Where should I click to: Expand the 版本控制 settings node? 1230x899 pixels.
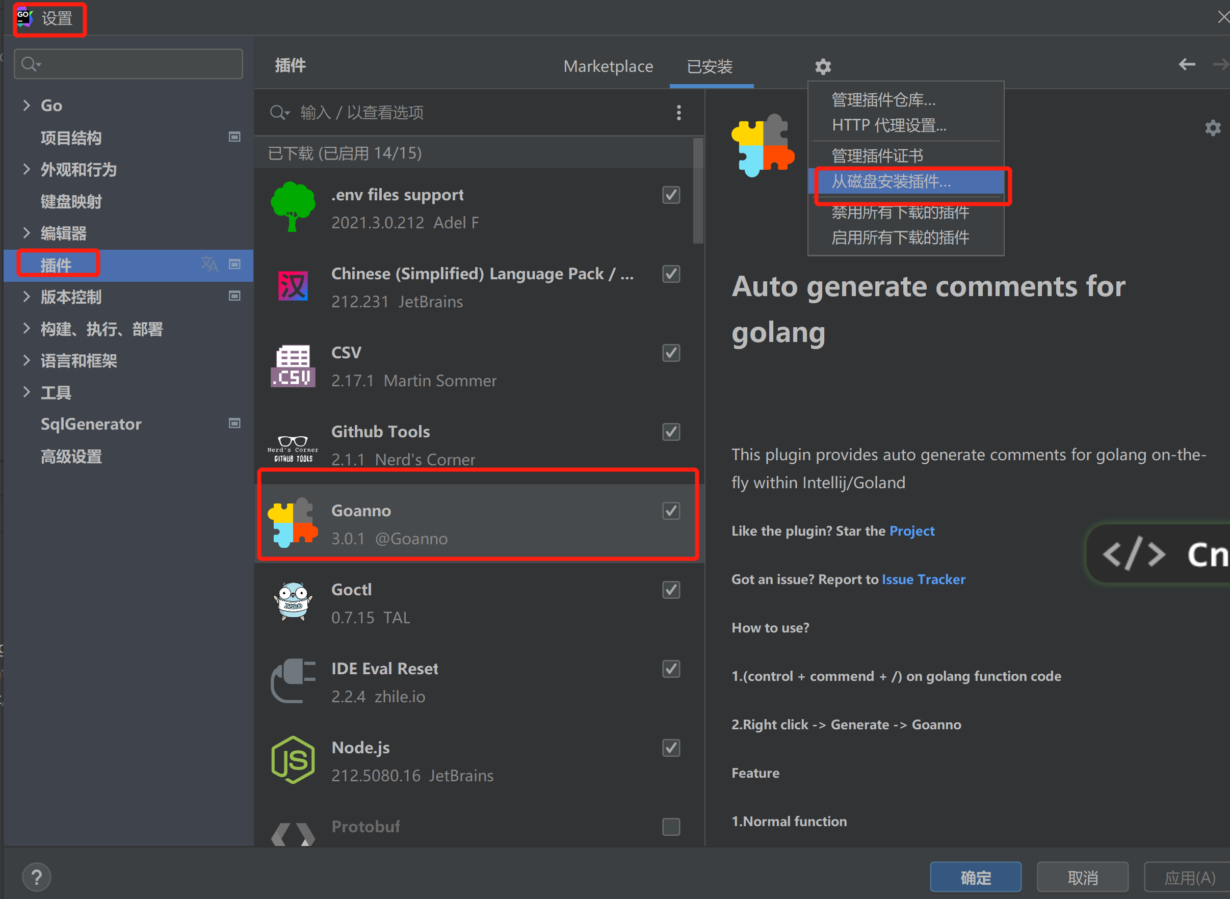coord(26,297)
